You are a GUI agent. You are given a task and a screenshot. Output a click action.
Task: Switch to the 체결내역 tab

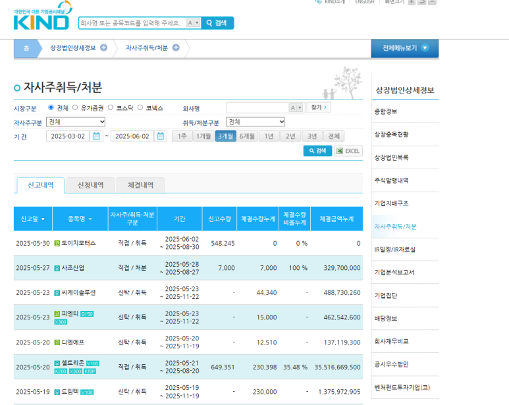coord(140,185)
